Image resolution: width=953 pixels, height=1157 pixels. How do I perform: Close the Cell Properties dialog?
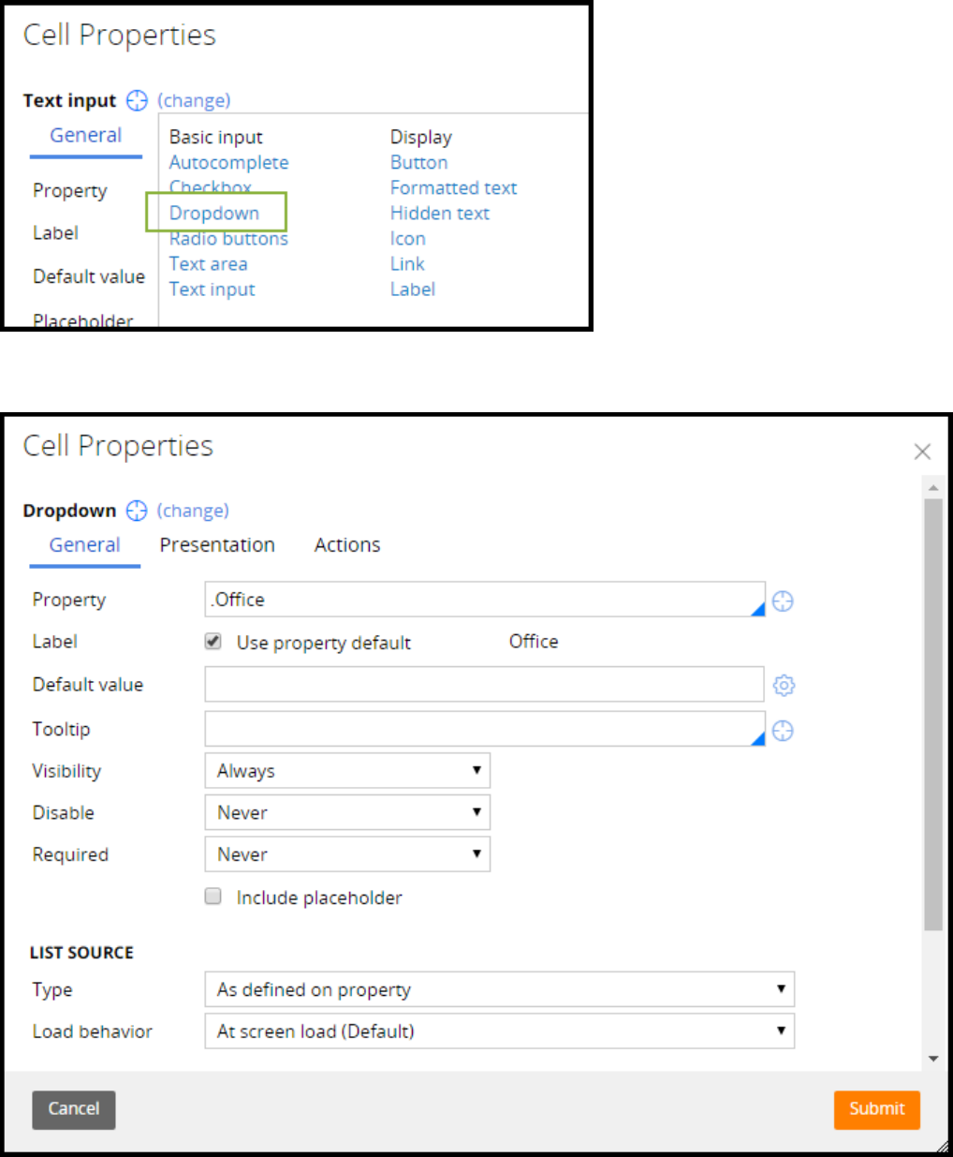click(922, 452)
